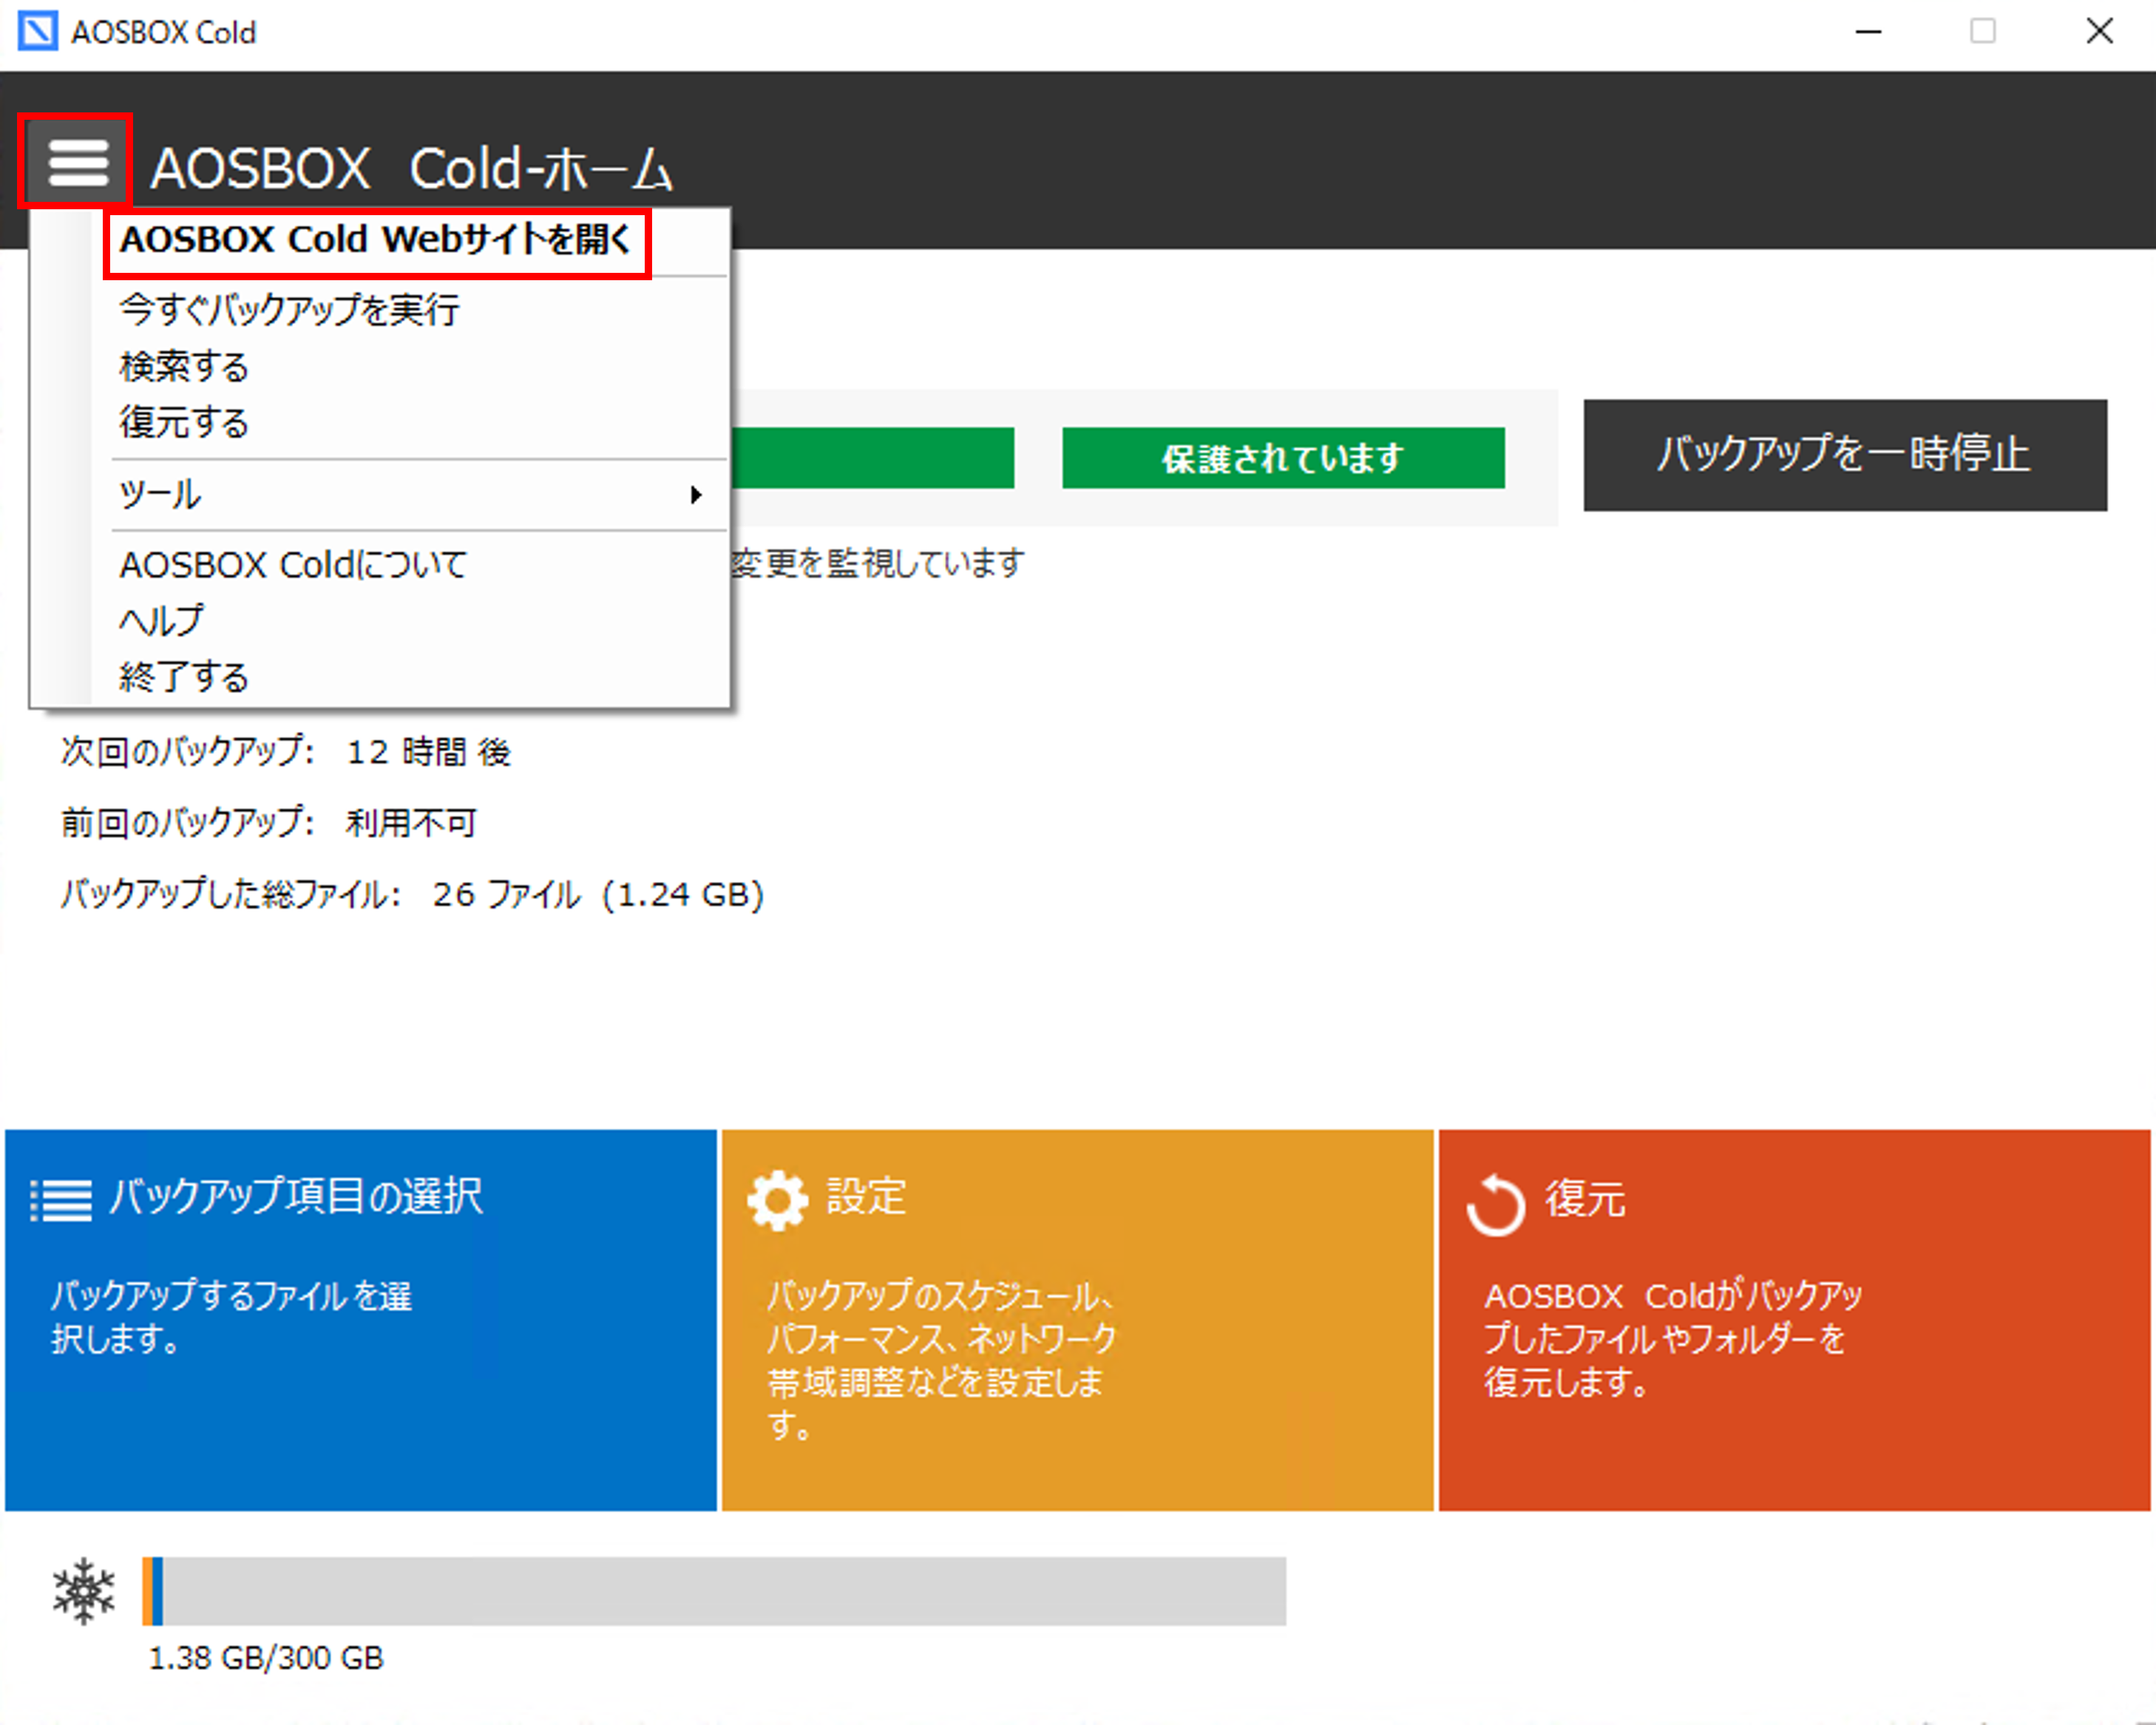Open the blue バックアップ項目の選択 tile
Screen dimensions: 2156x1725
coord(360,1320)
